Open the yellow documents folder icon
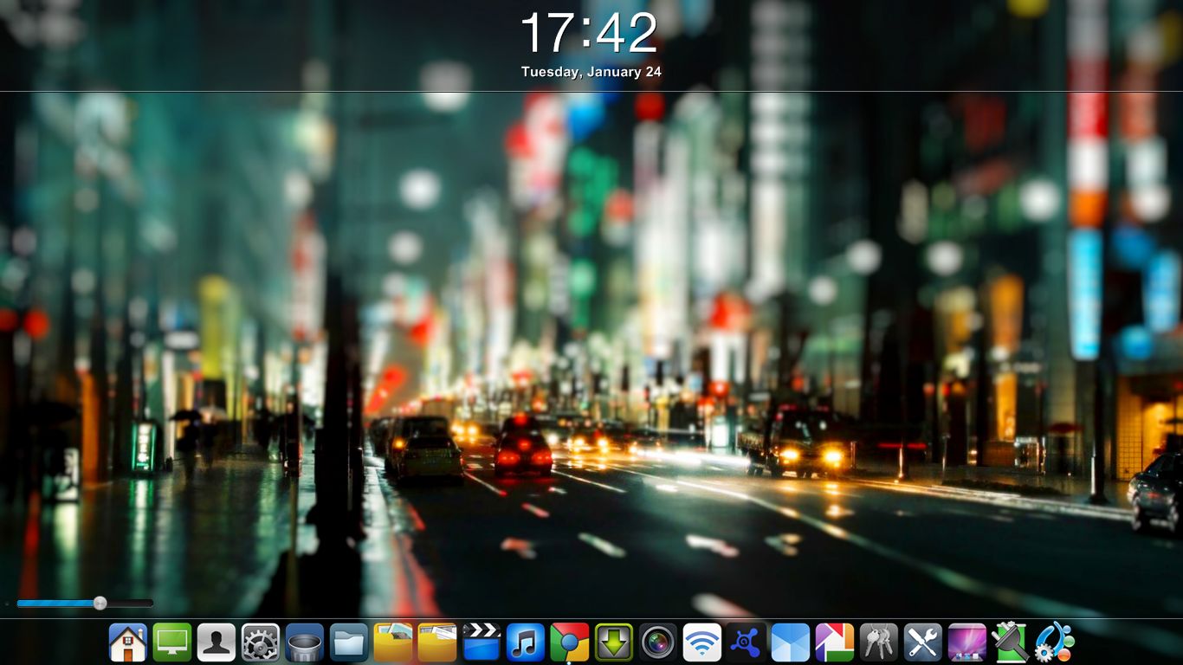This screenshot has height=665, width=1183. pyautogui.click(x=437, y=642)
